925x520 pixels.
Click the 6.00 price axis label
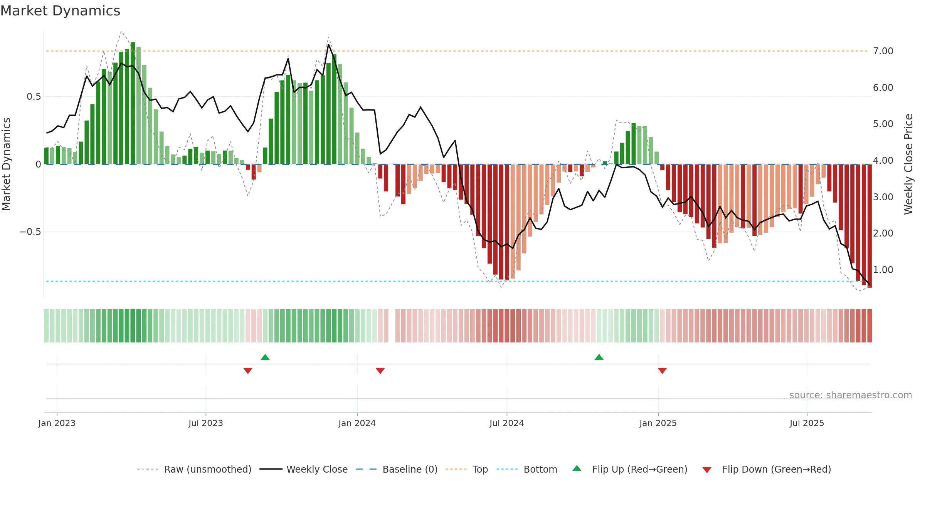pyautogui.click(x=883, y=88)
